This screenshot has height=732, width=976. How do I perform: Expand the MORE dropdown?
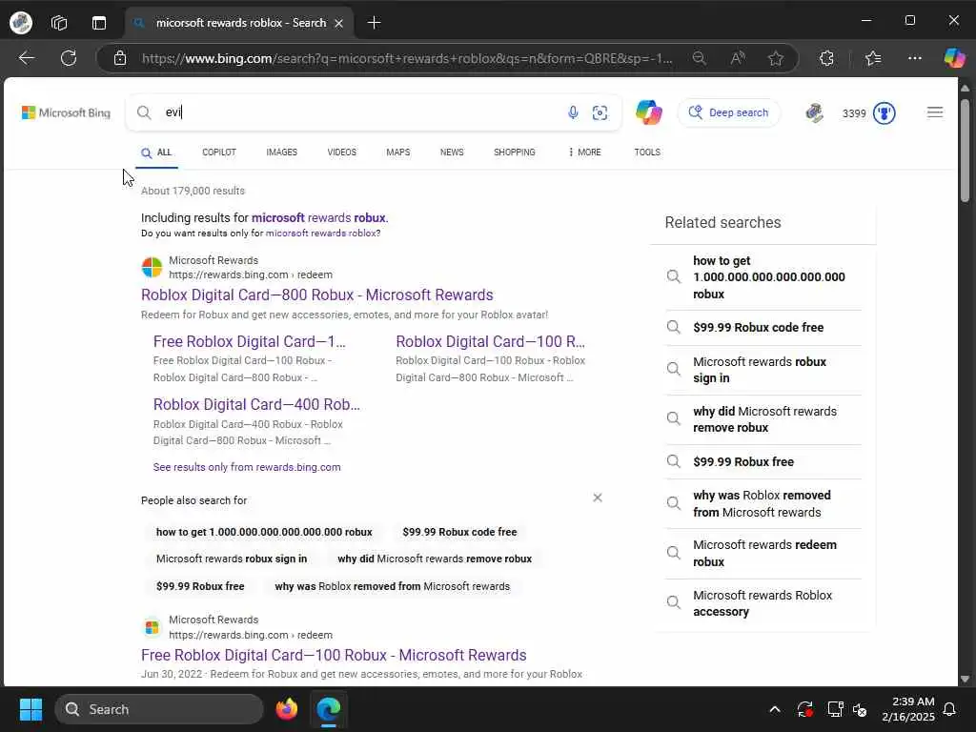584,152
